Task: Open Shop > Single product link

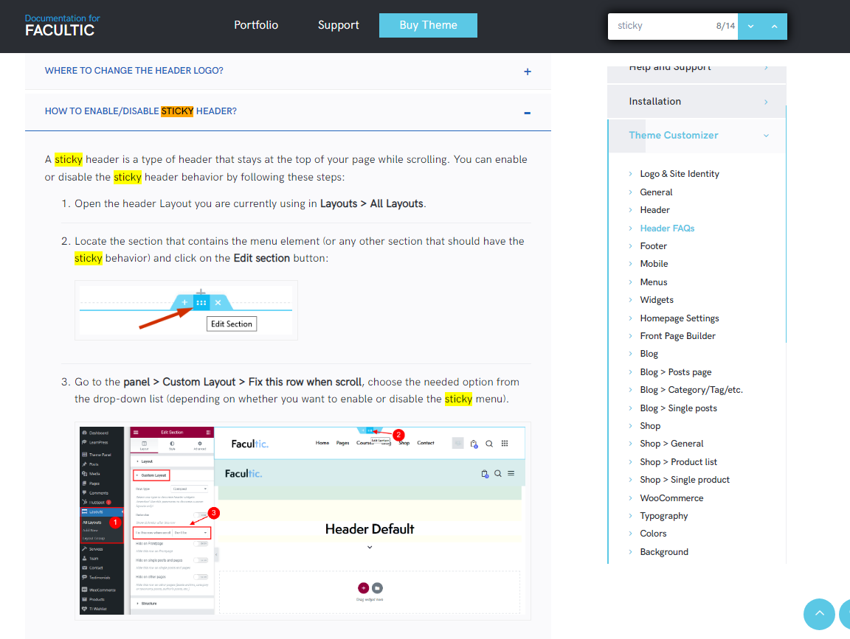Action: point(685,480)
